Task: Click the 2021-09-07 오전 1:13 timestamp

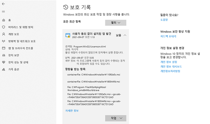Action: (83, 37)
